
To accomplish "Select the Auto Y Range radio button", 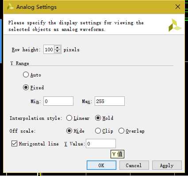I will (26, 75).
